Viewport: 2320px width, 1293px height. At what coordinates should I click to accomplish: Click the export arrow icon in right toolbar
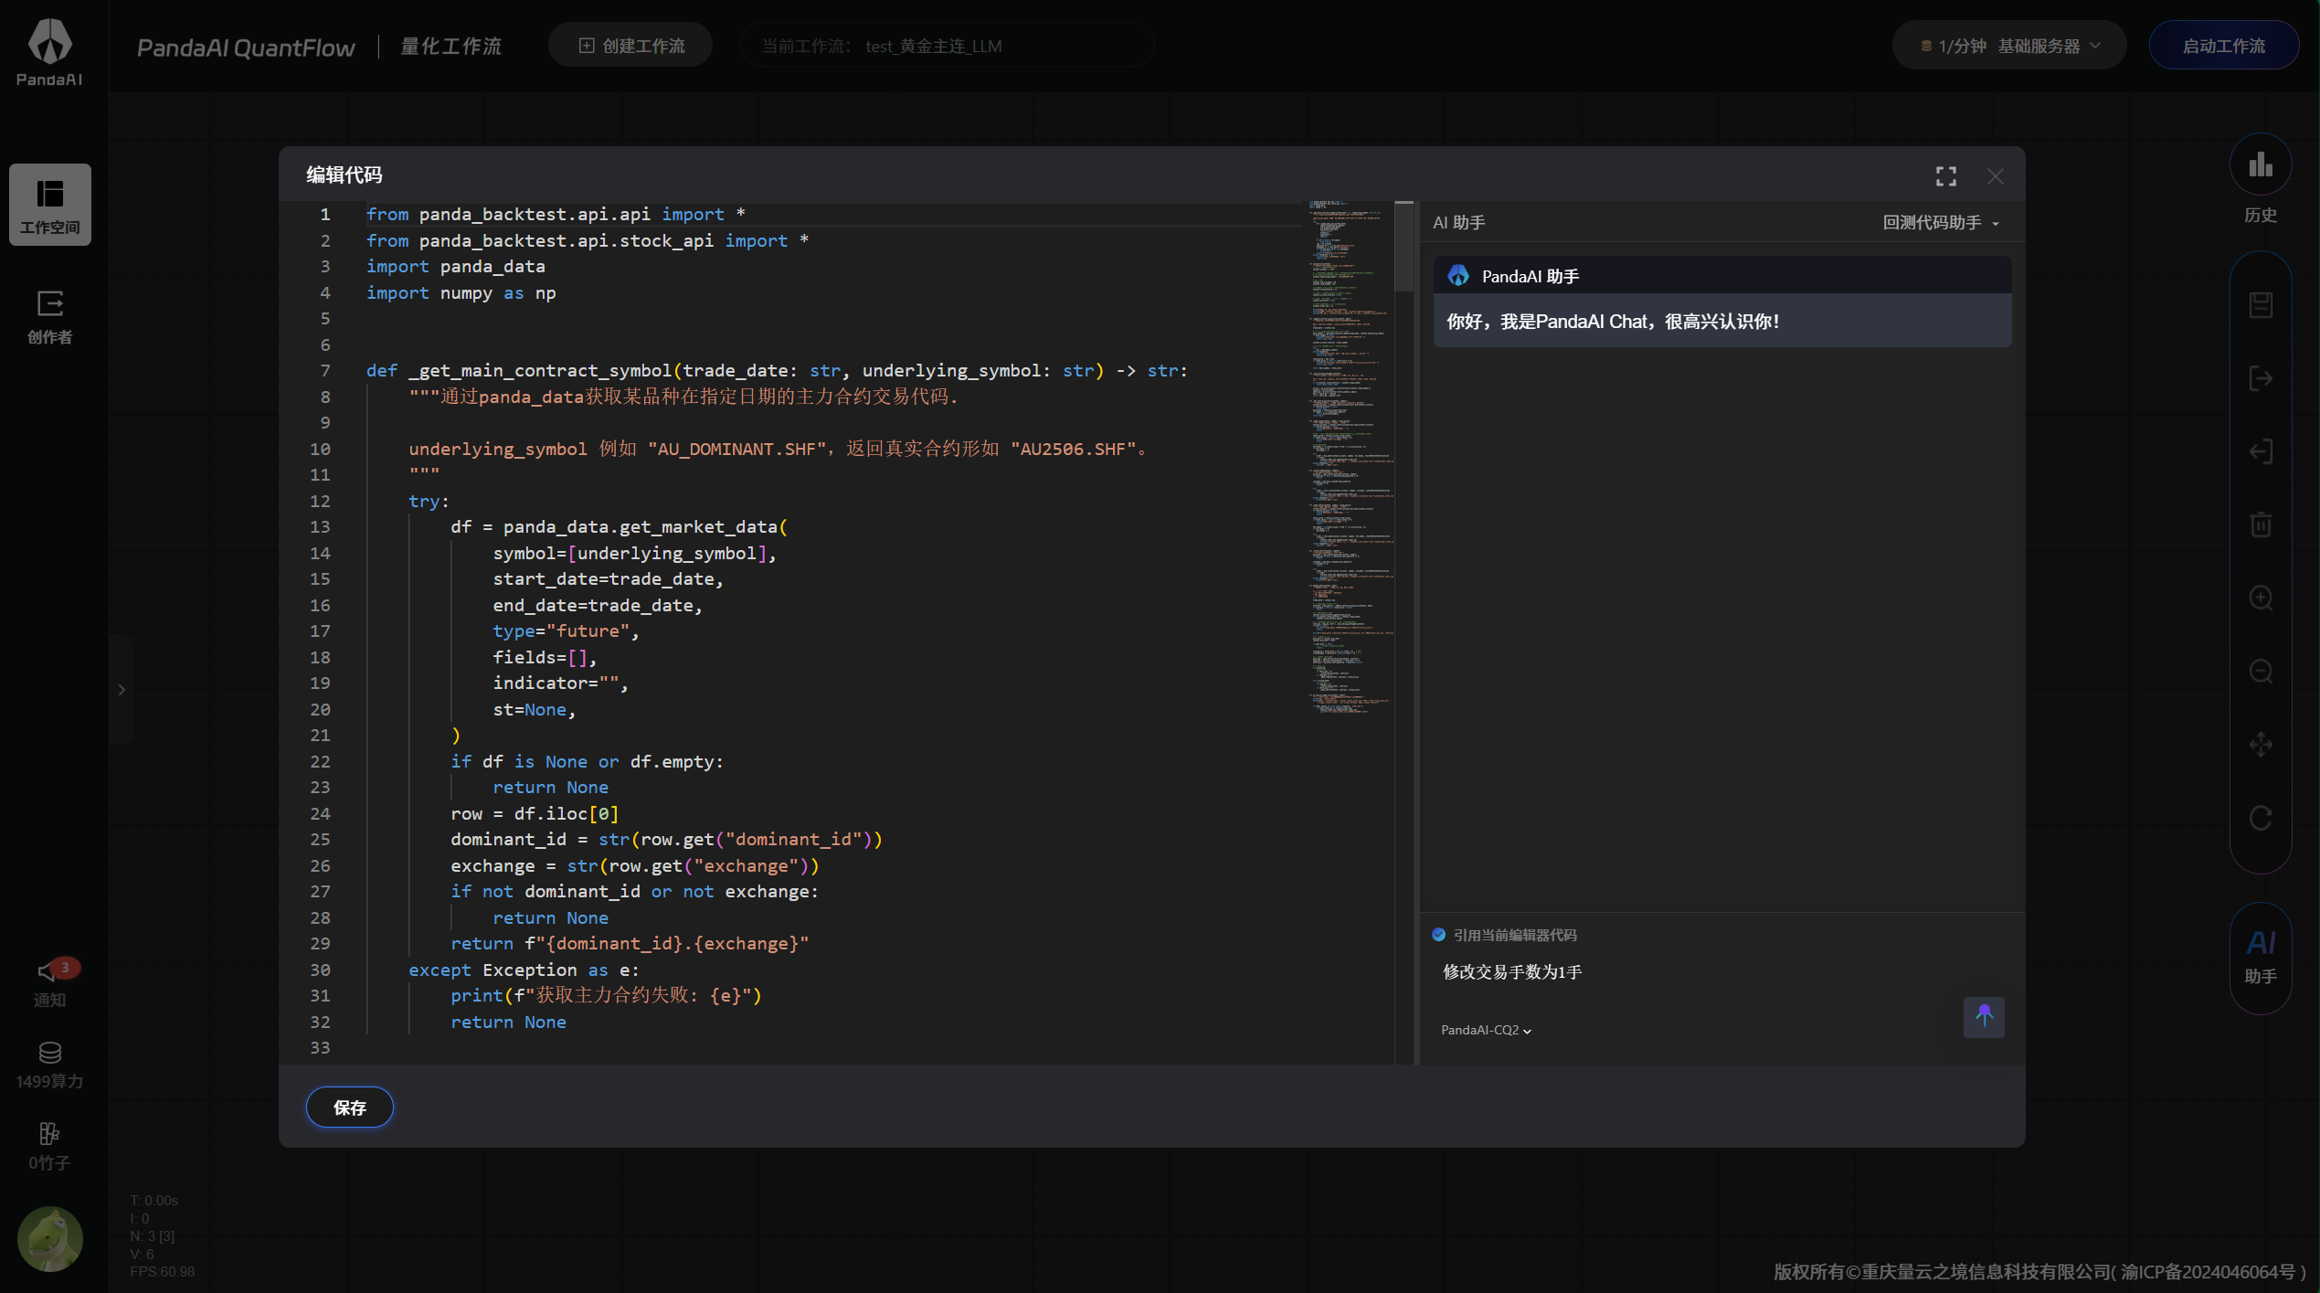(2261, 378)
